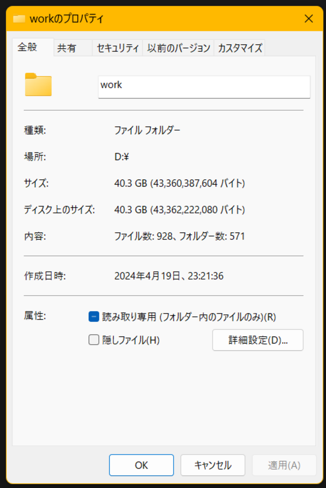Click the ディスク上のサイズ: label

click(59, 210)
